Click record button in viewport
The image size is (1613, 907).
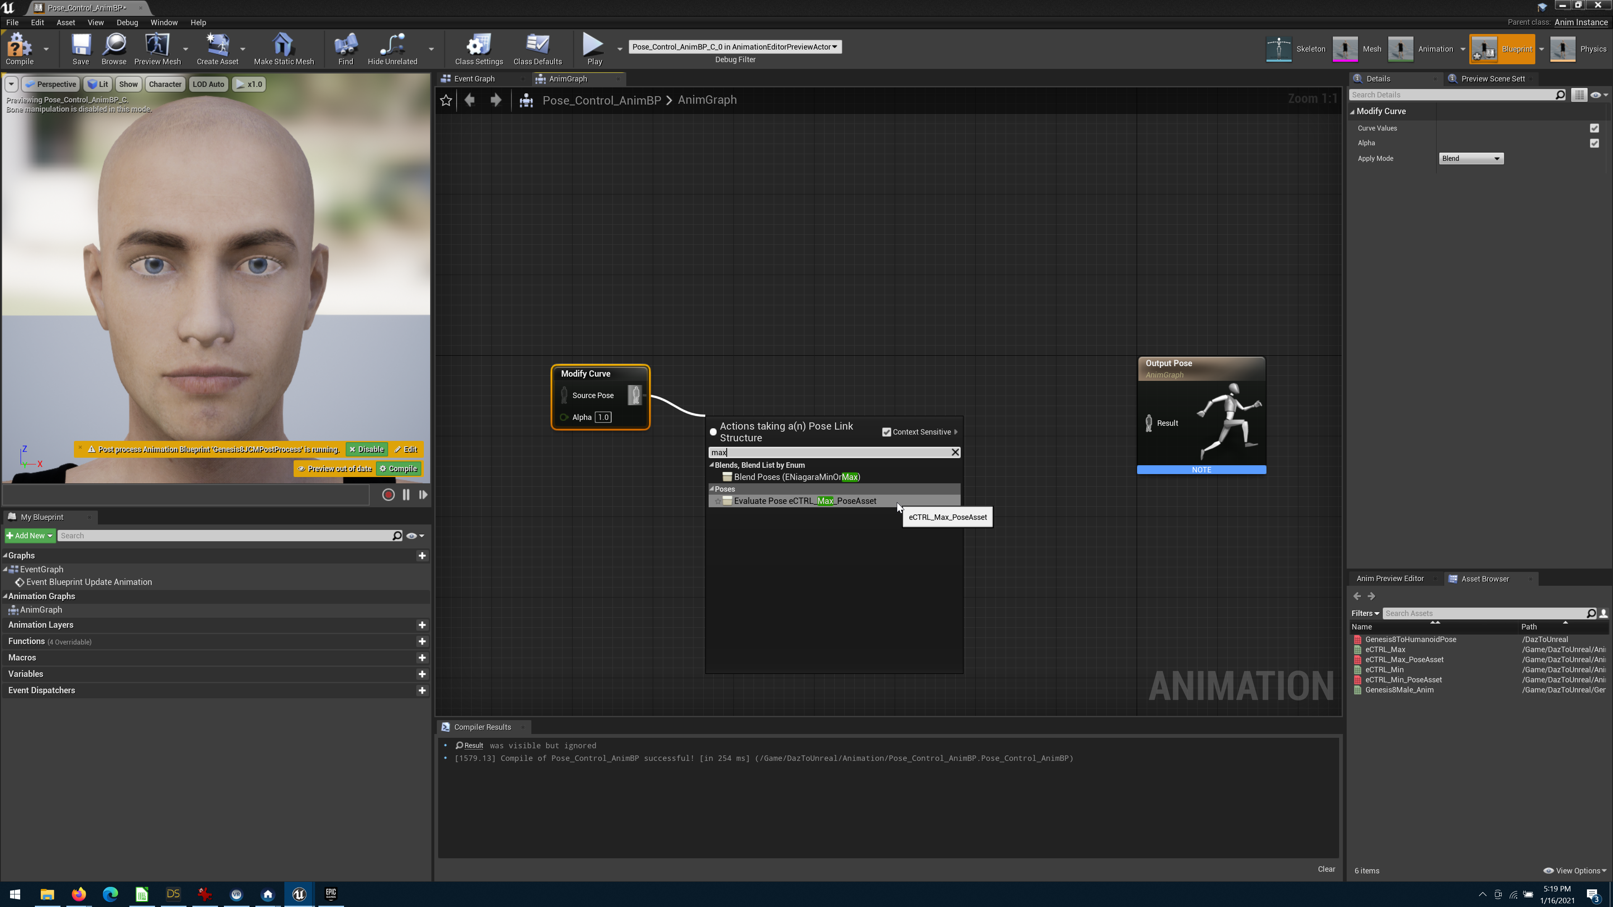(x=388, y=495)
